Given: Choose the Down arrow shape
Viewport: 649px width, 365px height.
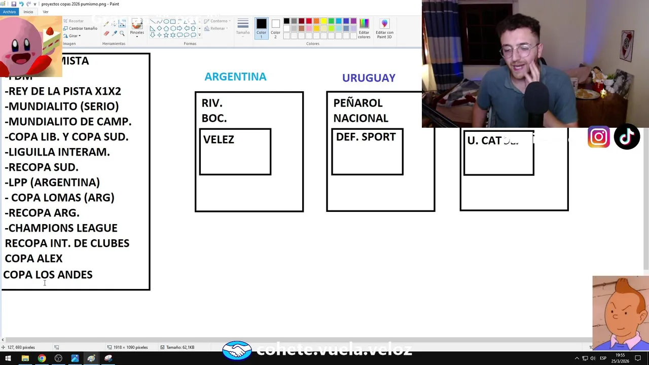Looking at the screenshot, I should (153, 35).
